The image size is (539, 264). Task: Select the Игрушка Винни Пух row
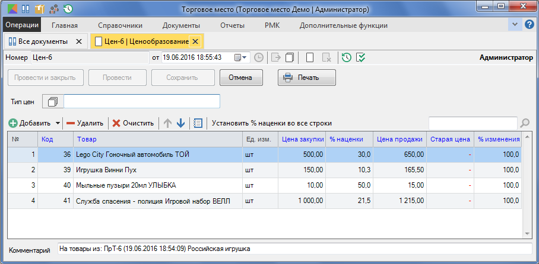[264, 170]
